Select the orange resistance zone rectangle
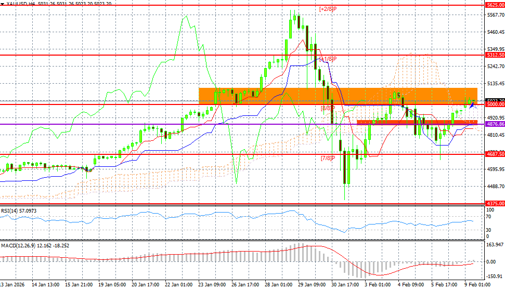505x290 pixels. pos(338,96)
